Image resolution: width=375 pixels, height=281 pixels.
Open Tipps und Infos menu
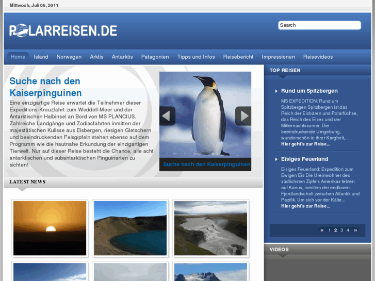click(196, 57)
